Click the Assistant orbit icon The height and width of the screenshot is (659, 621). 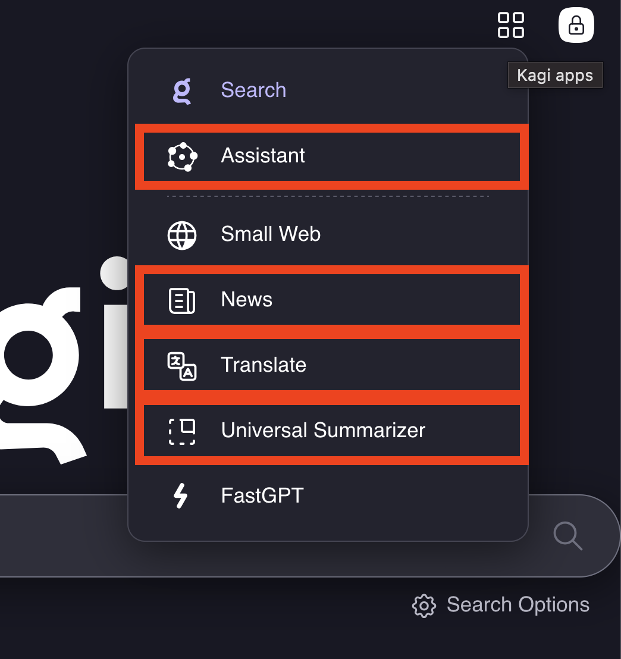click(182, 156)
